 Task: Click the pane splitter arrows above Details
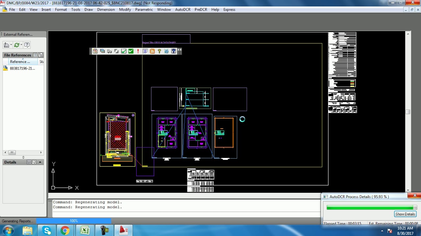tap(23, 157)
